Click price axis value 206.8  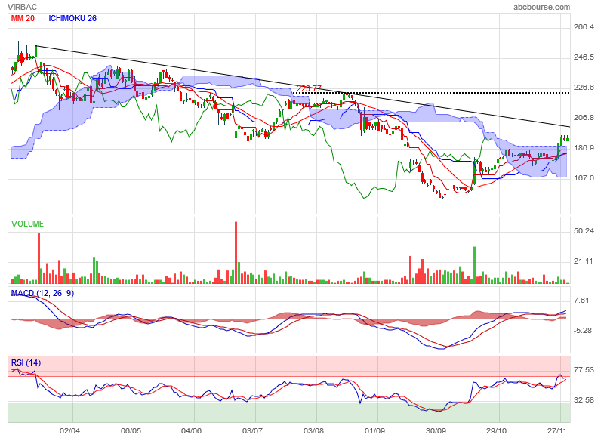(x=584, y=118)
